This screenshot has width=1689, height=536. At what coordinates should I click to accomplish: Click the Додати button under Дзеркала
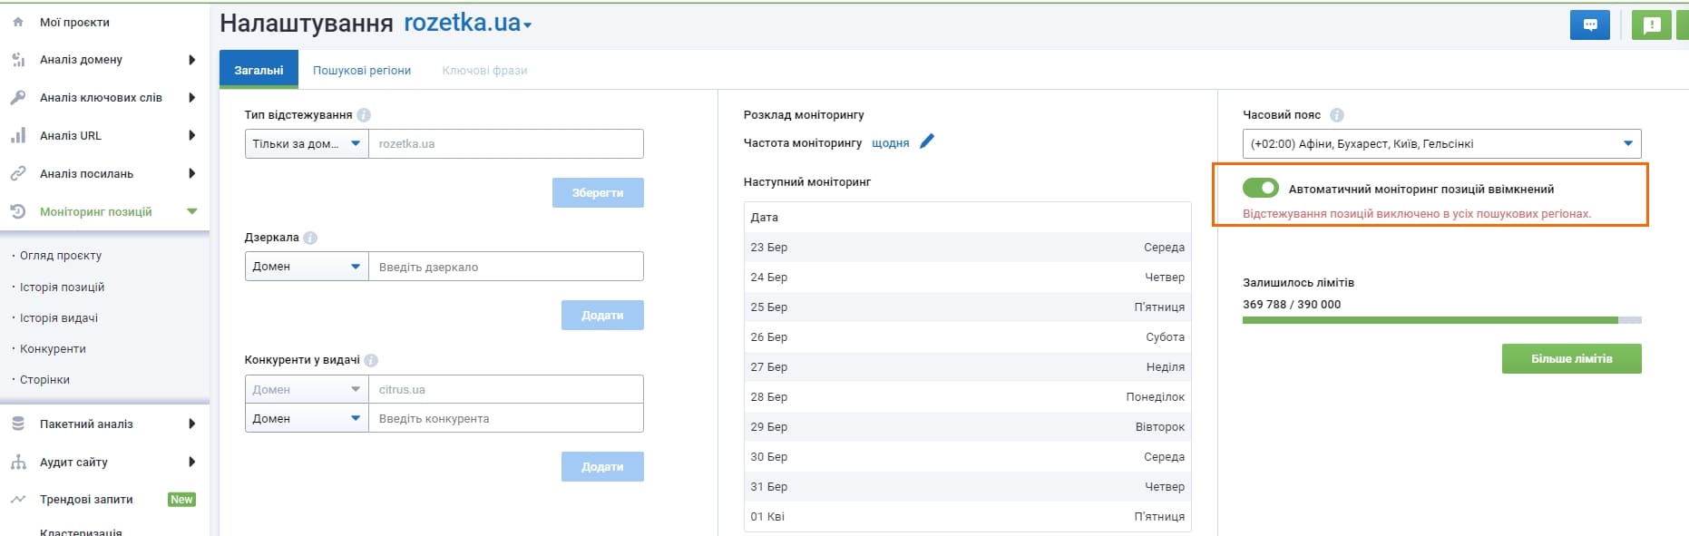602,316
